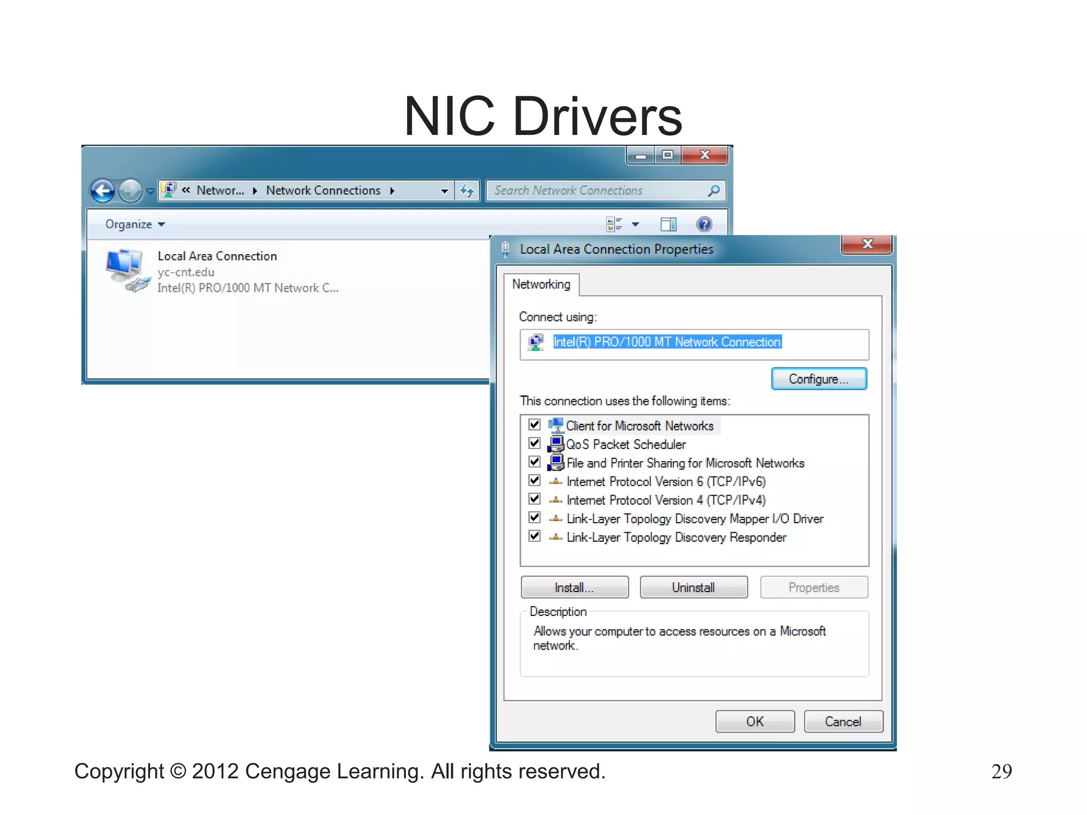Uncheck QoS Packet Scheduler
1087x815 pixels.
tap(534, 443)
